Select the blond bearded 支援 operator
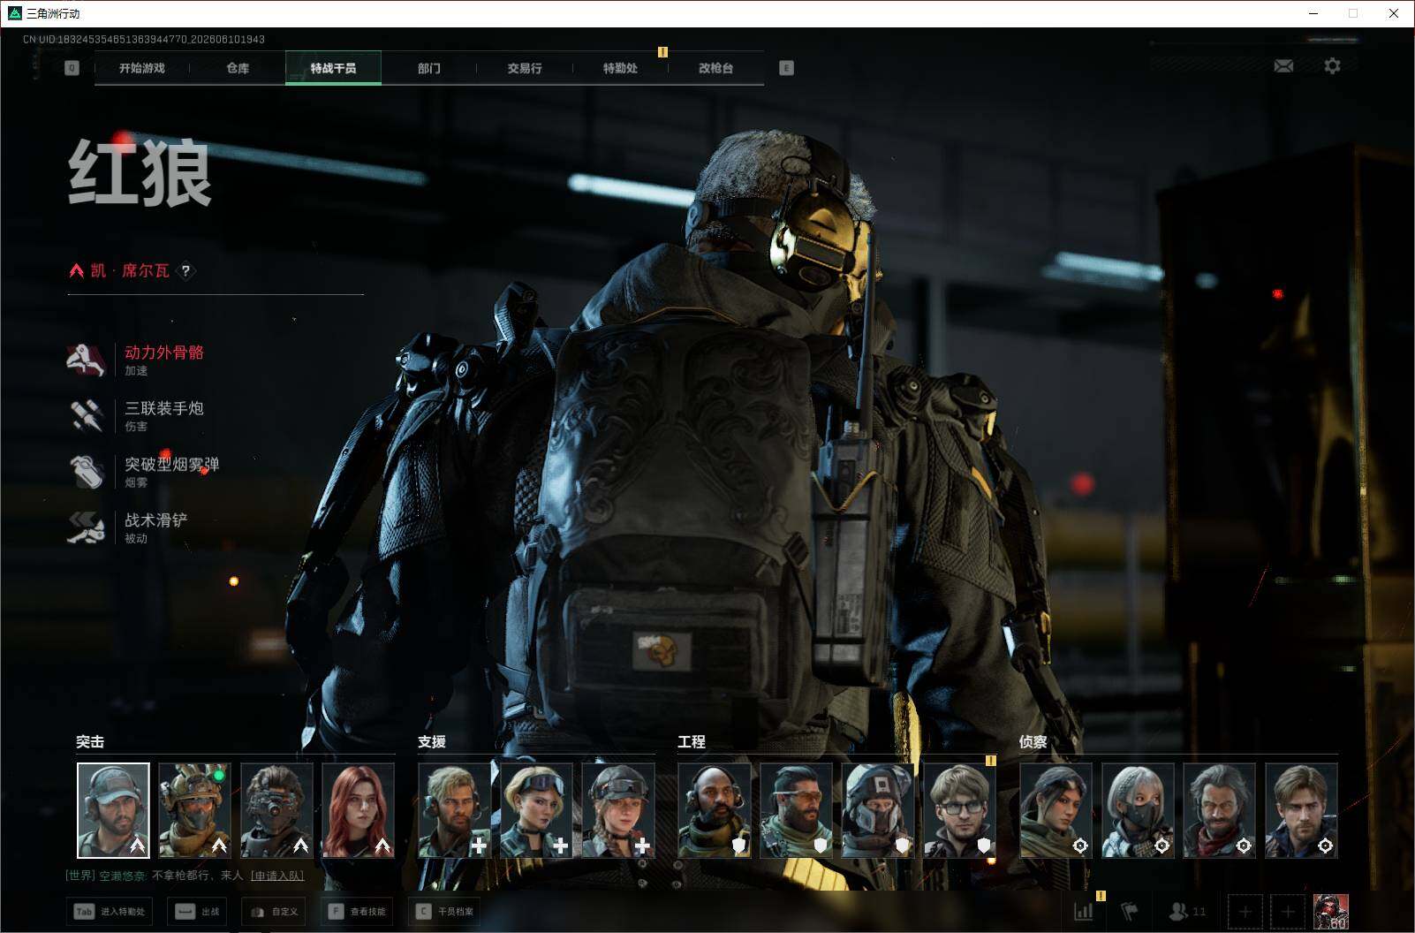 pos(455,810)
